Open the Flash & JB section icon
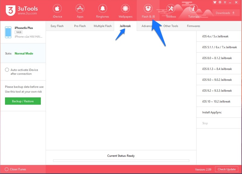The image size is (242, 174). 148,8
